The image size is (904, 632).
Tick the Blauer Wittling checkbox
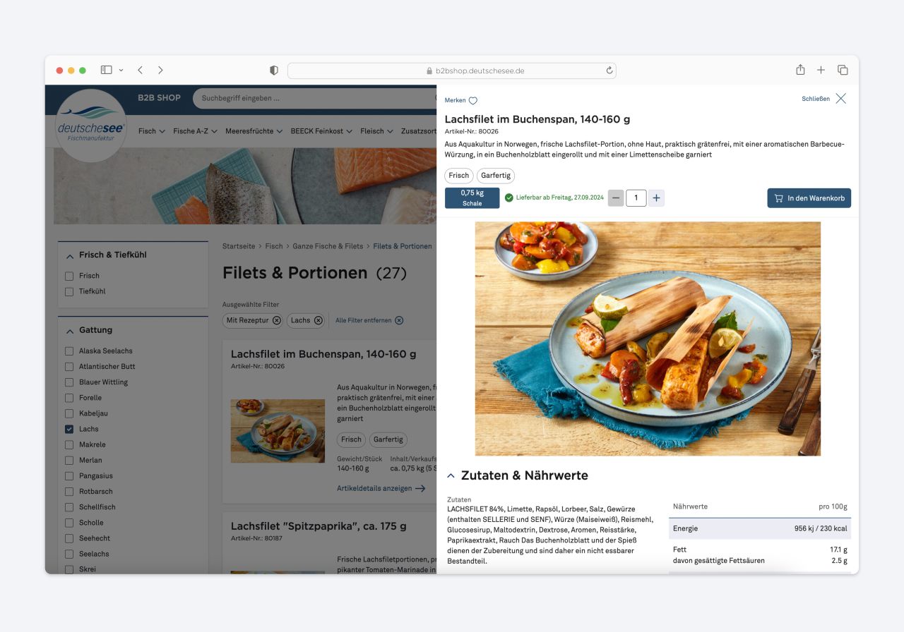click(69, 382)
